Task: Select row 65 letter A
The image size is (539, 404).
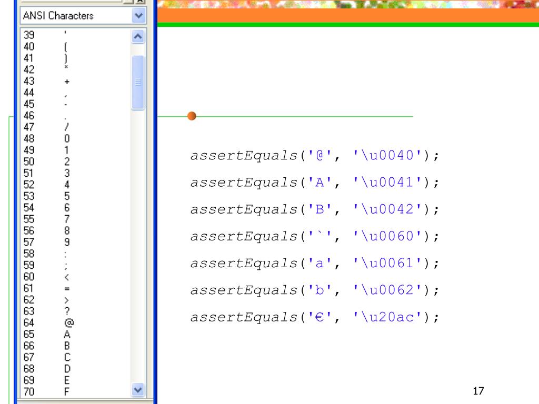Action: (76, 334)
